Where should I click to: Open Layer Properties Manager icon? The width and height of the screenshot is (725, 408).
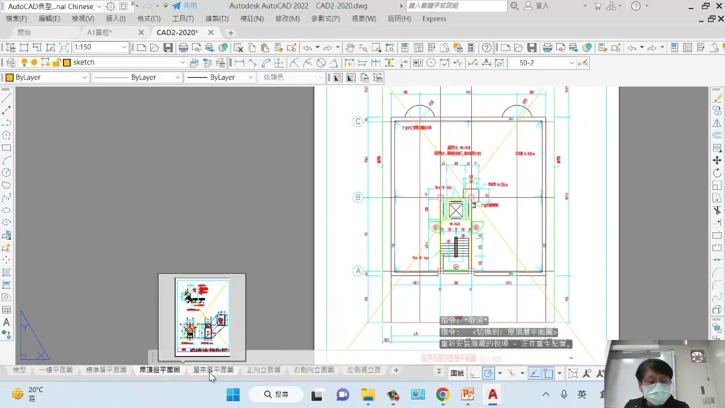click(10, 62)
